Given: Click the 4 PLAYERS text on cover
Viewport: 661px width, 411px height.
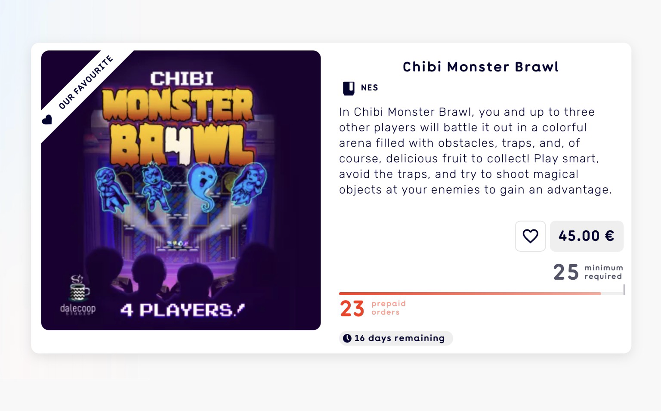Looking at the screenshot, I should [x=182, y=310].
